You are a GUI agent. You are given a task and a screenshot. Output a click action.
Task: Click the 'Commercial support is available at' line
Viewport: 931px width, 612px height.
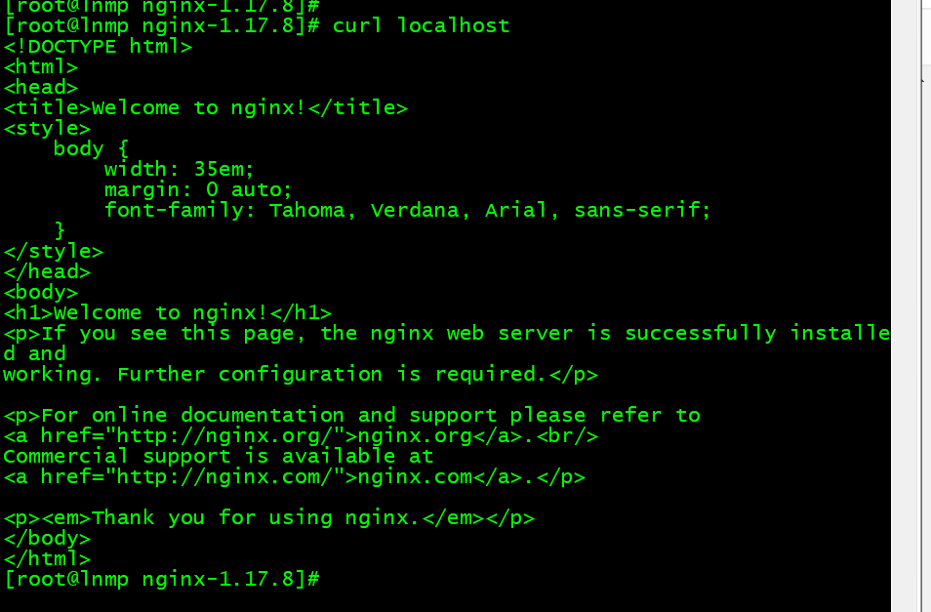point(219,457)
